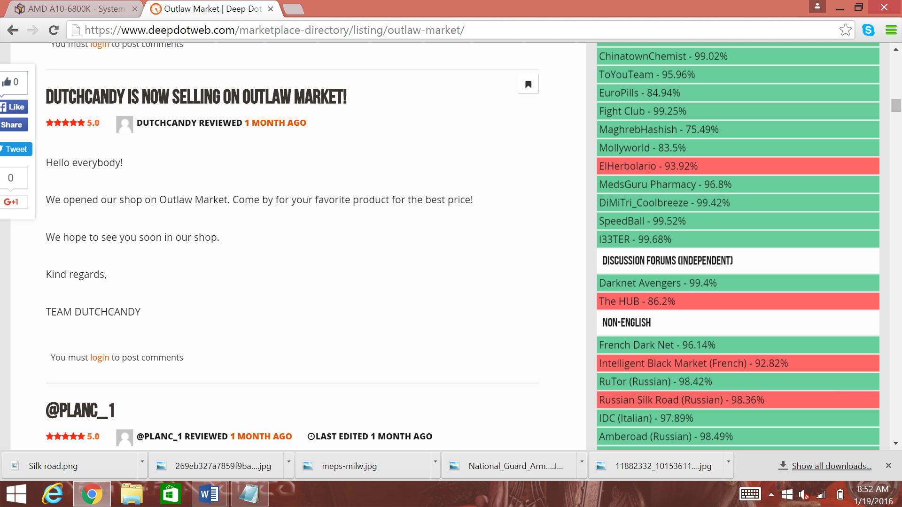
Task: Click the bookmark flag on DutchCandy review
Action: click(528, 84)
